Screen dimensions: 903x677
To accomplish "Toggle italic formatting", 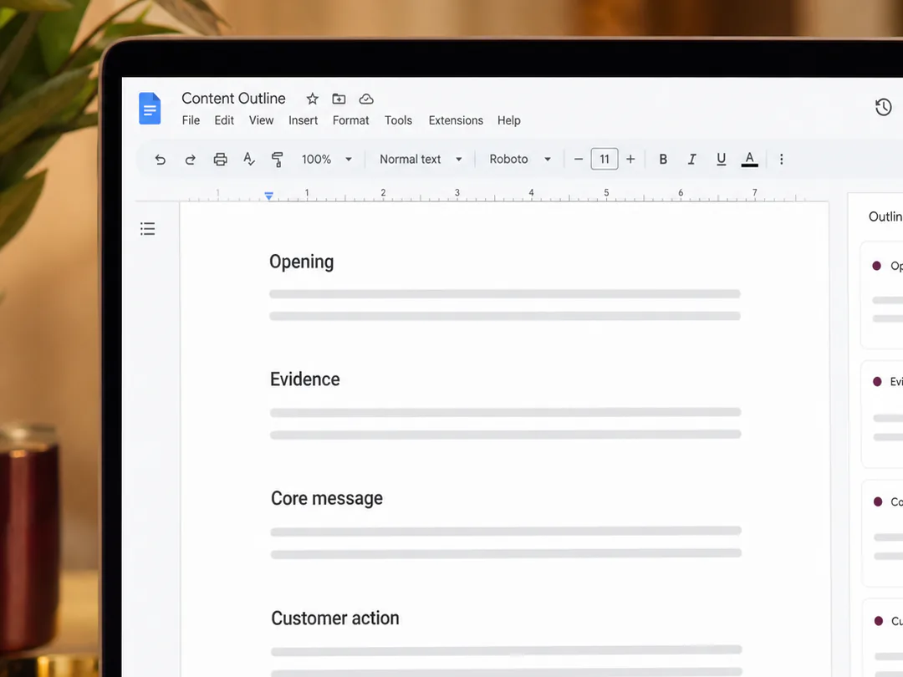I will coord(691,160).
